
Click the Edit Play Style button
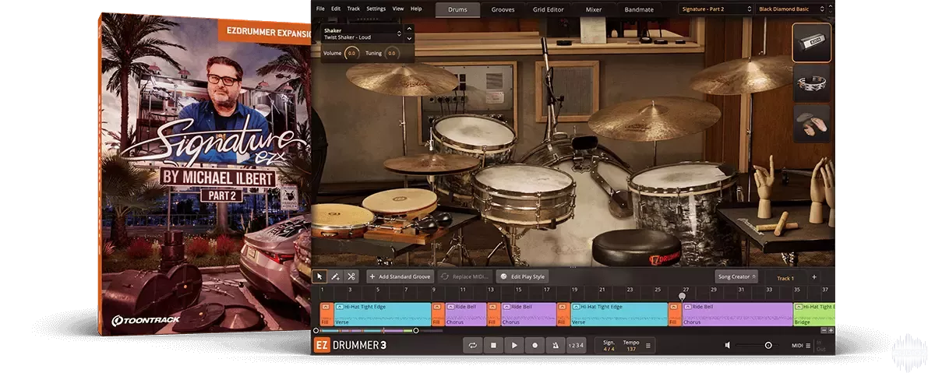[523, 276]
